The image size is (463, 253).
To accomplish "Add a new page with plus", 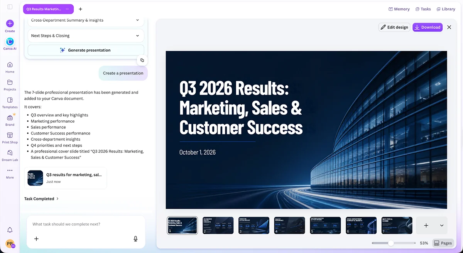I will click(x=426, y=225).
